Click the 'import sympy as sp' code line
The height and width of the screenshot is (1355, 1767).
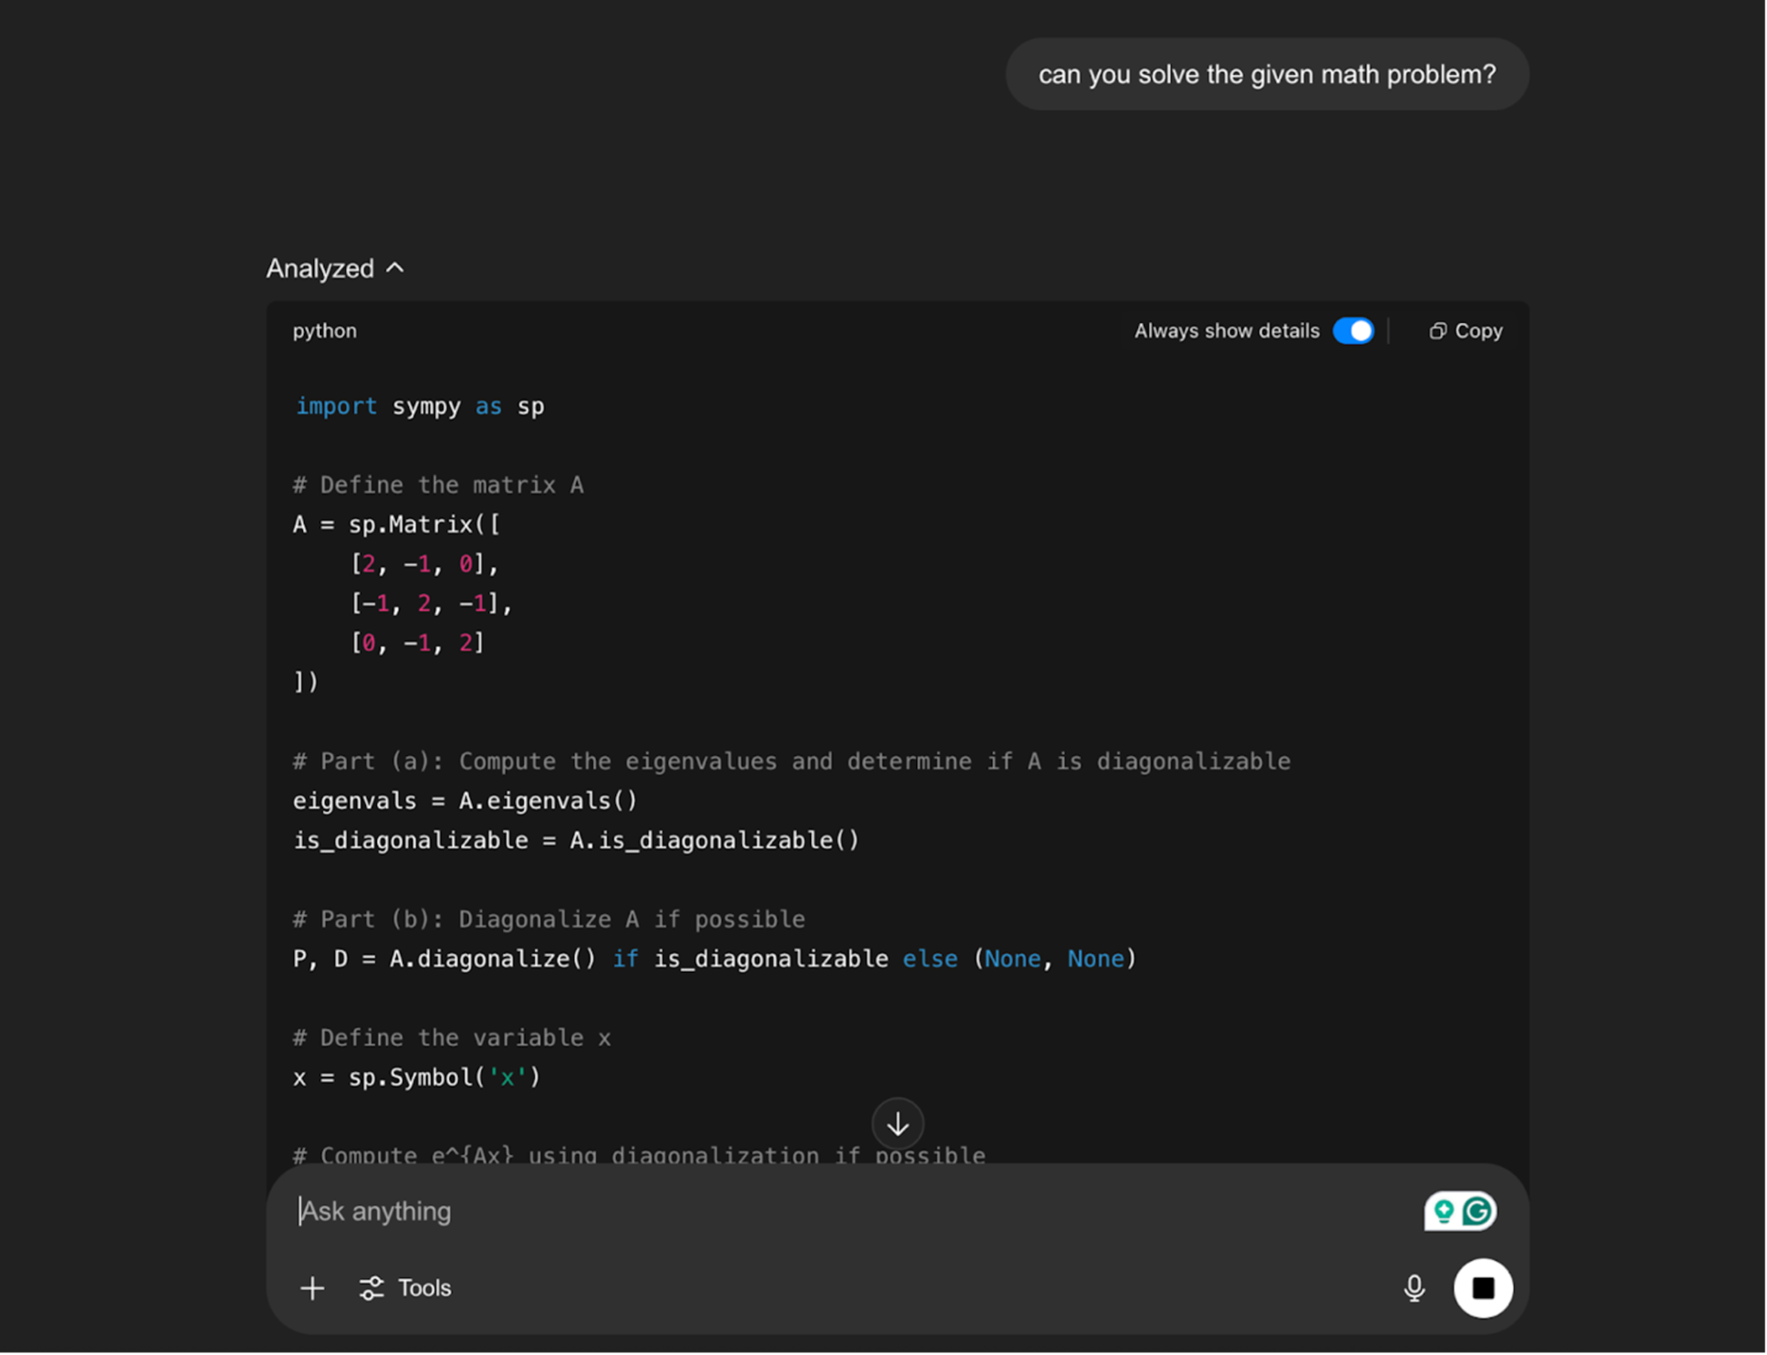pyautogui.click(x=419, y=406)
